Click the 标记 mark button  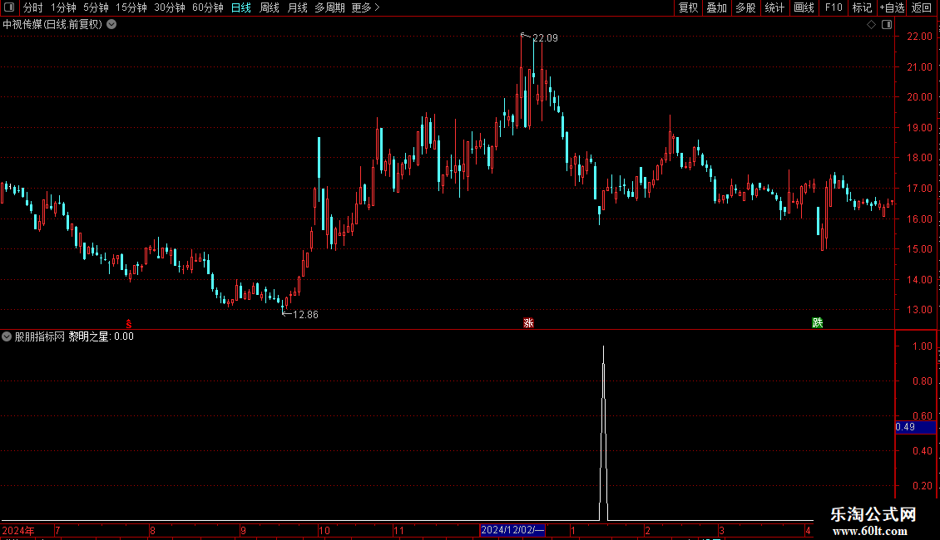(x=862, y=7)
